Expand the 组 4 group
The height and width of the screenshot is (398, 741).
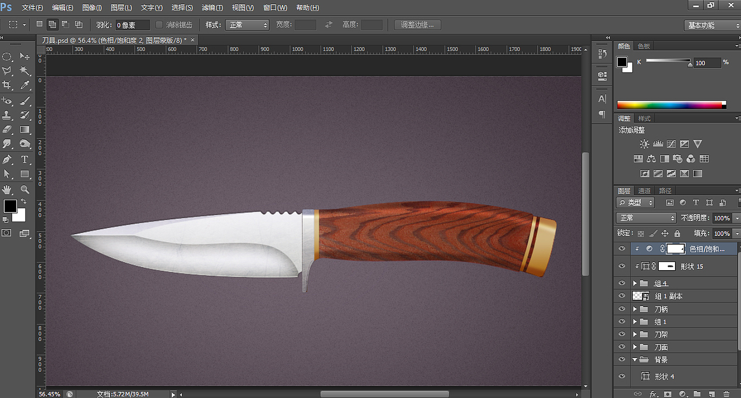[x=634, y=283]
